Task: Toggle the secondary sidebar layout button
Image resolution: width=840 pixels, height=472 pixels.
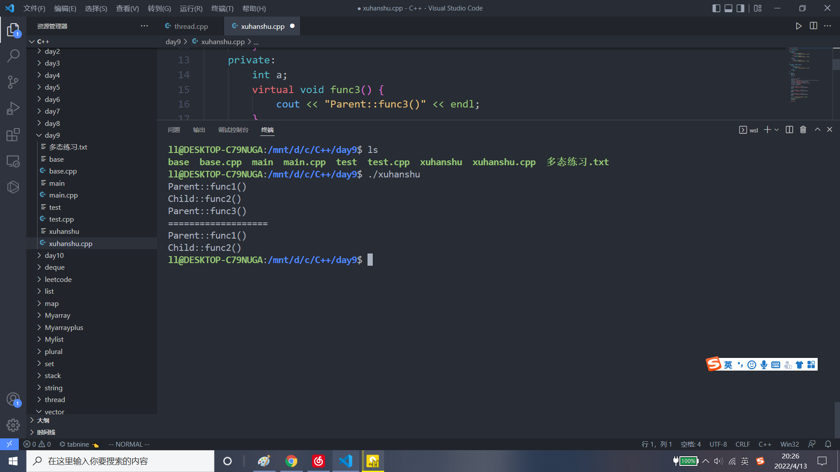Action: click(740, 8)
